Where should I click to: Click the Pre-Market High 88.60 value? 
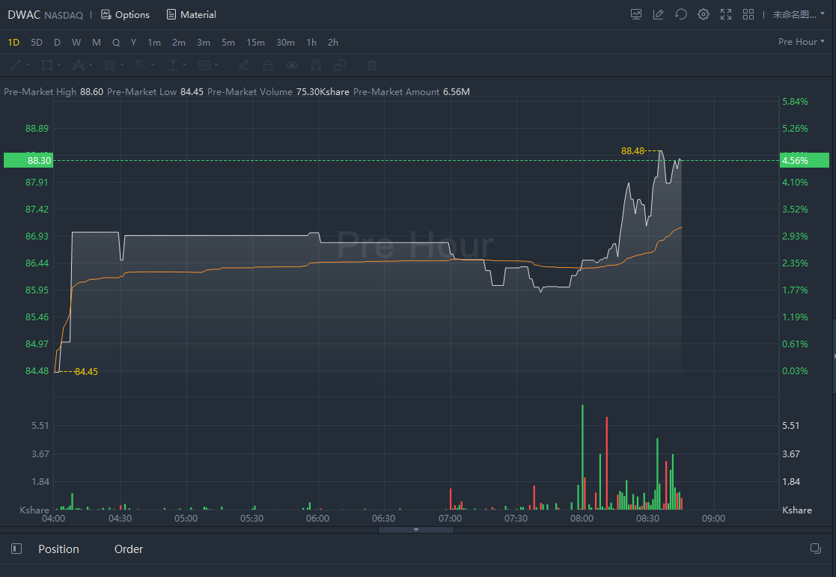[x=92, y=92]
